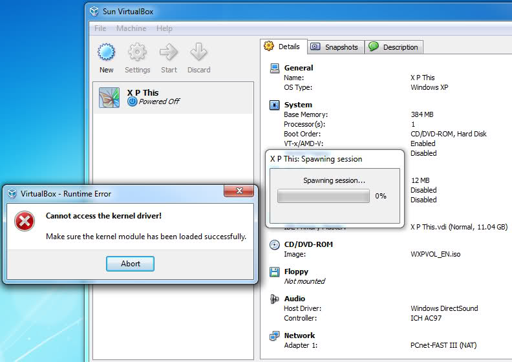Switch to the Snapshots tab
Screen dimensions: 512x362
(336, 47)
